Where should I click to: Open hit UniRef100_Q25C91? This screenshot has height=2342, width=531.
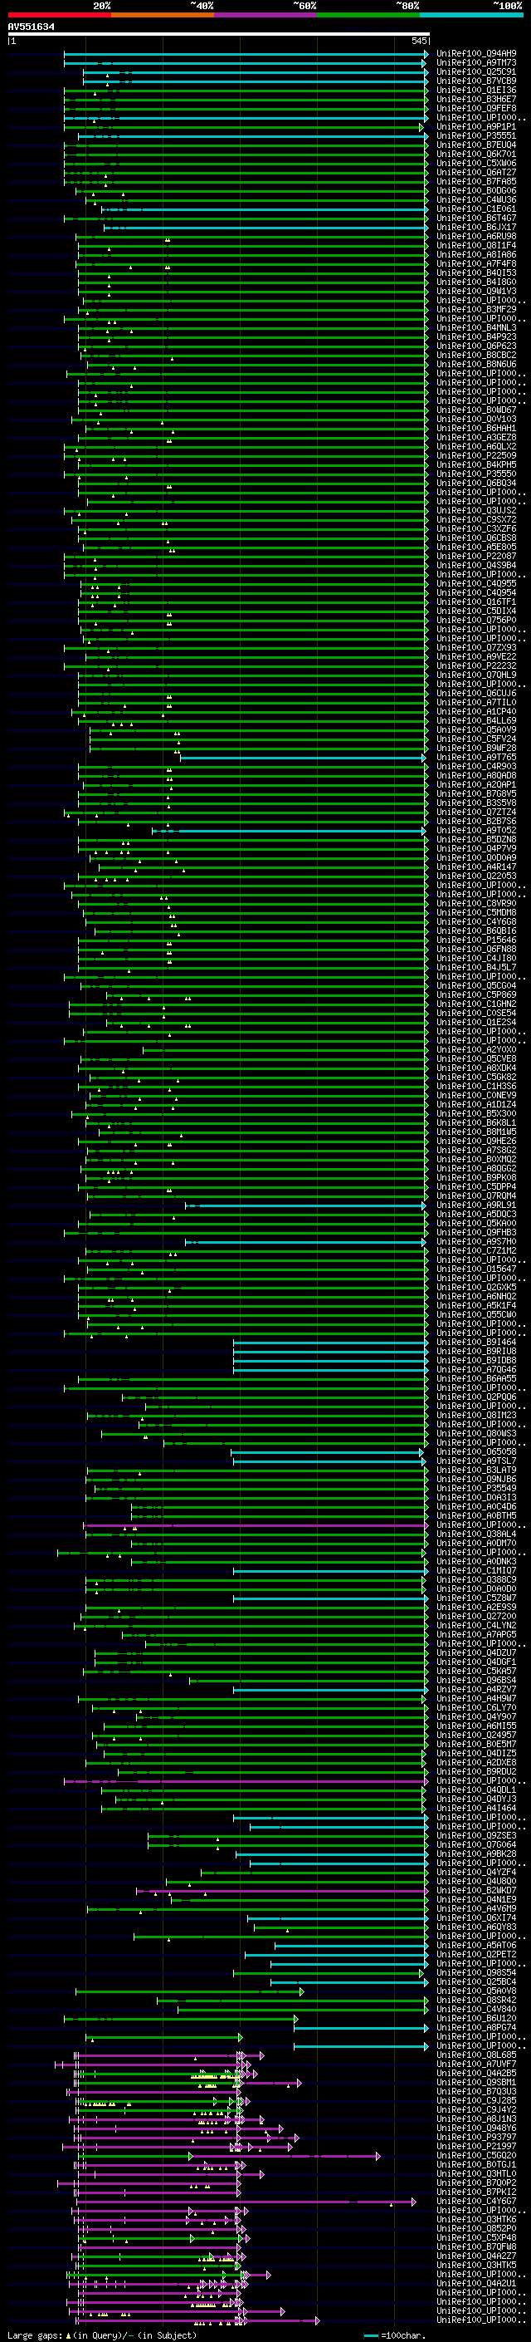[x=476, y=71]
